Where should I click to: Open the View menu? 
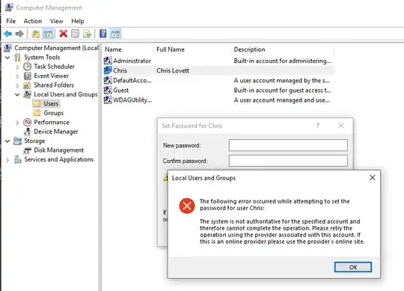(x=56, y=21)
